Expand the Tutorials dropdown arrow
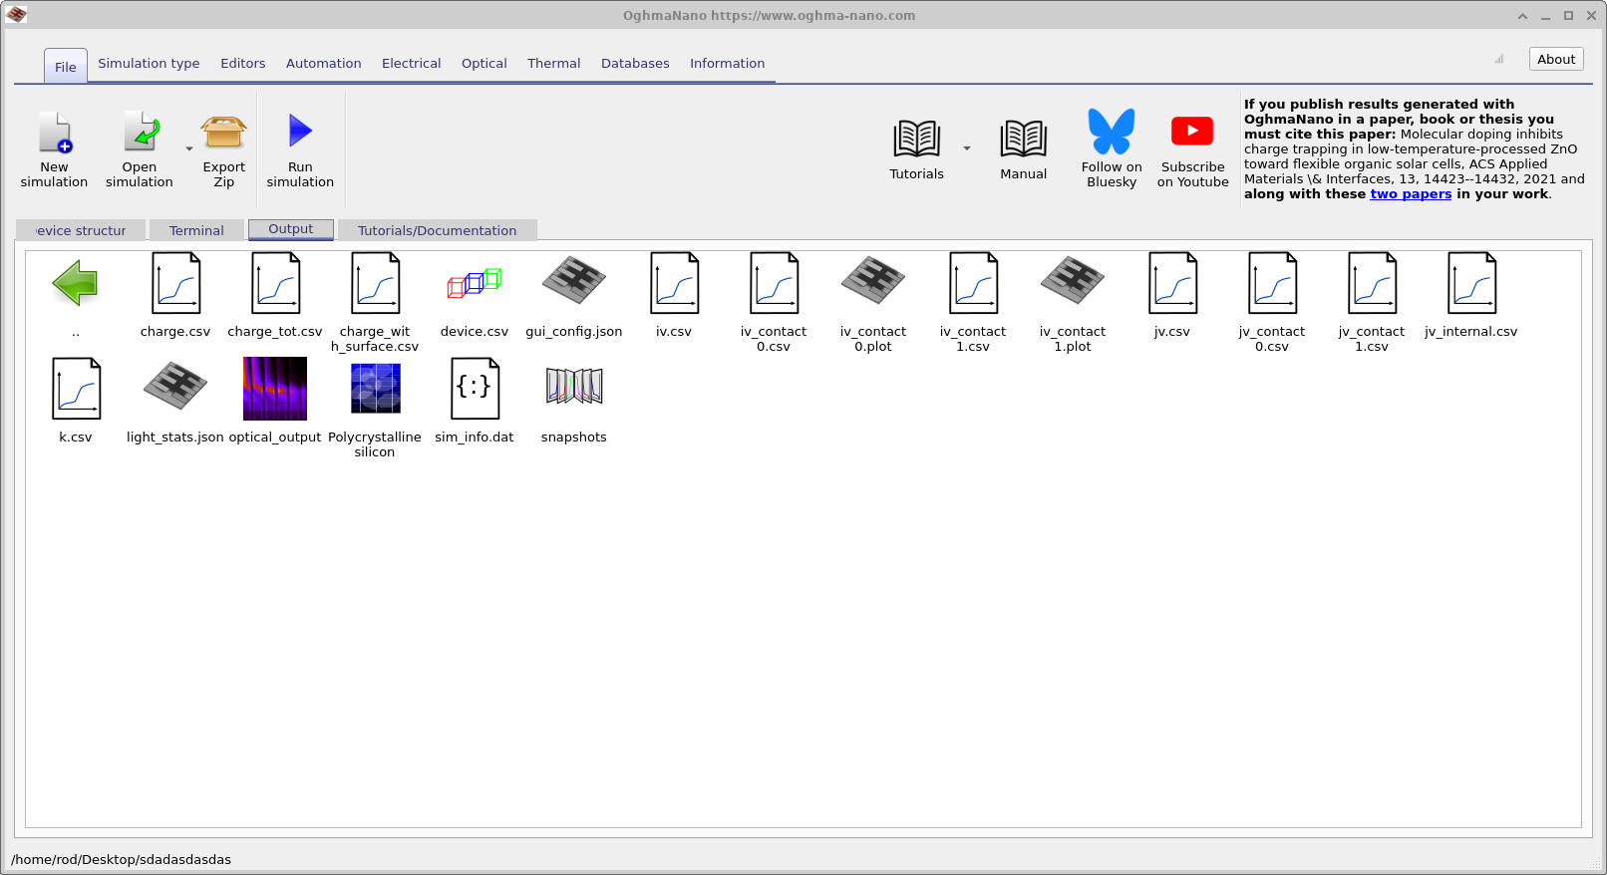Image resolution: width=1607 pixels, height=875 pixels. click(x=967, y=148)
